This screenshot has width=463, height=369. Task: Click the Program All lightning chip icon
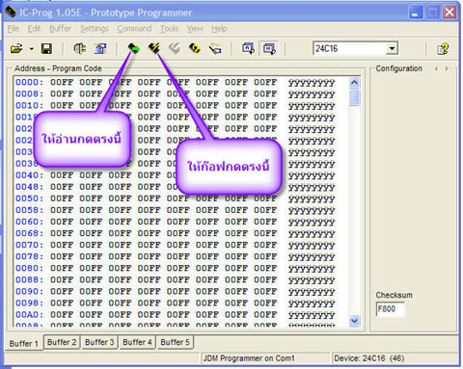154,48
